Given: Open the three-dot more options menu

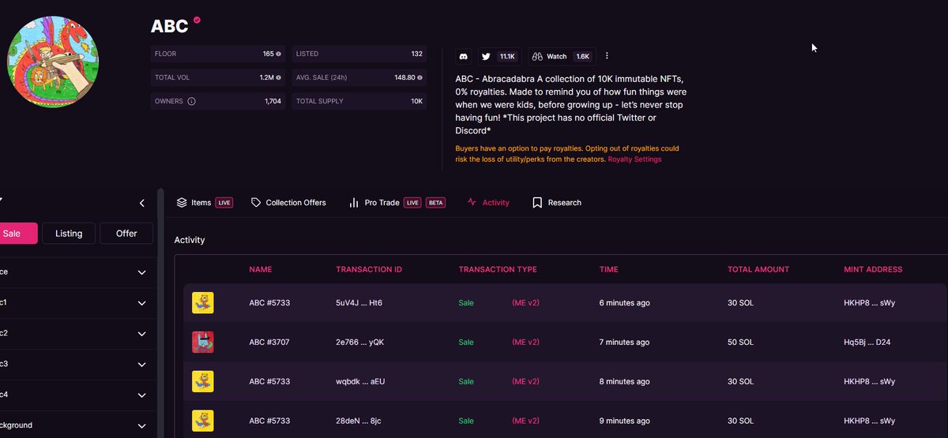Looking at the screenshot, I should click(607, 56).
